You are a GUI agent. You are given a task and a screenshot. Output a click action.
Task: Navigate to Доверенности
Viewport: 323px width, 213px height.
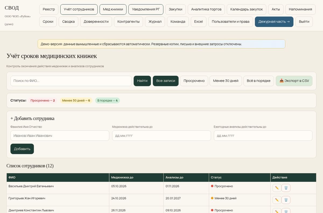96,22
